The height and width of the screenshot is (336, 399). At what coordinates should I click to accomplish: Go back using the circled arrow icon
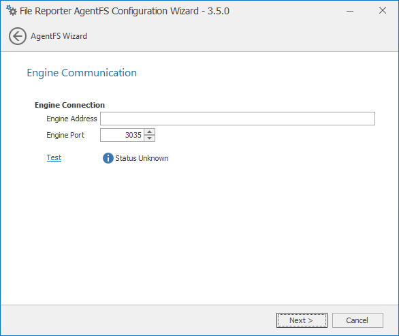(18, 36)
